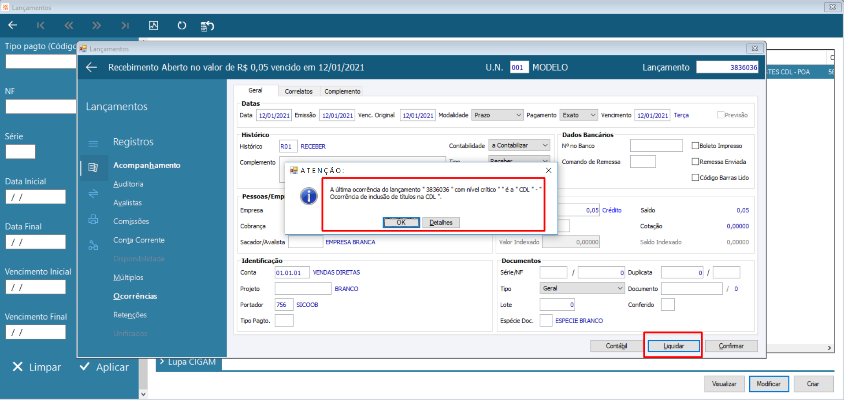Click Aplicar to apply filters
Screen dimensions: 844x400
104,367
